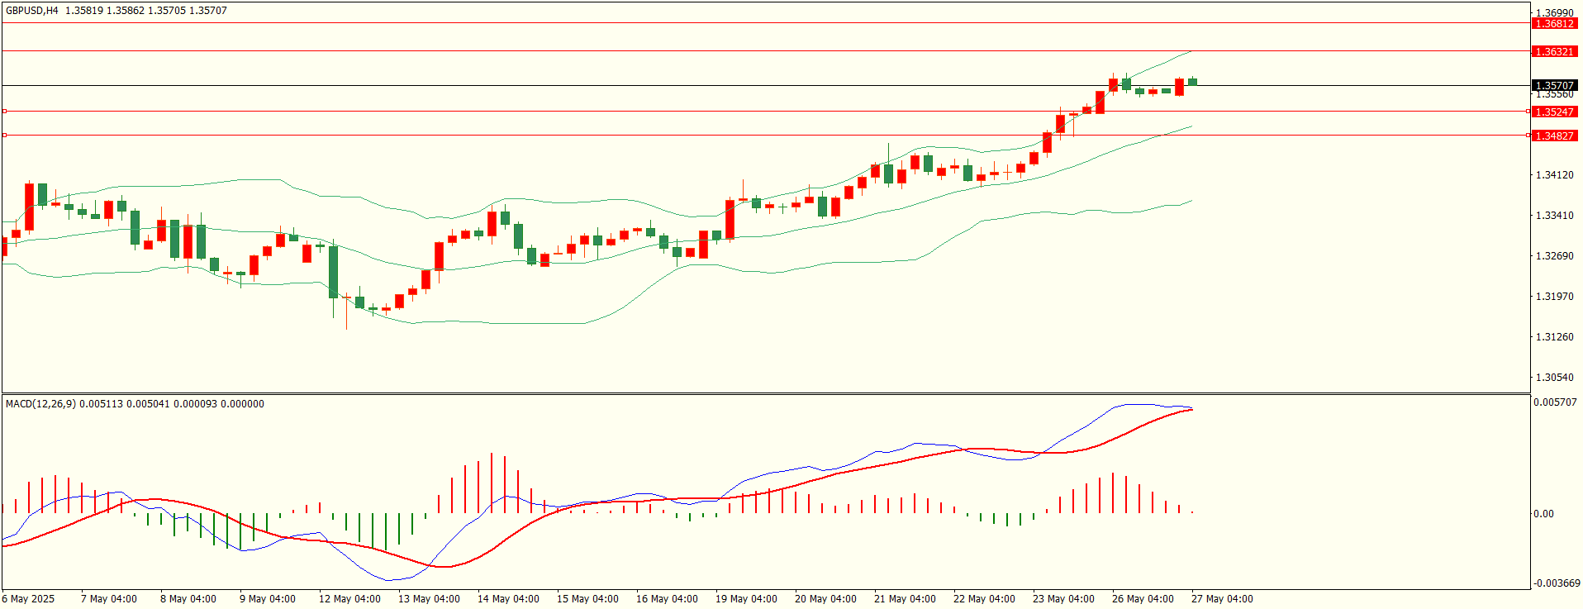Grab left-end handle of the 1.35247 line
The image size is (1583, 609).
tap(4, 111)
